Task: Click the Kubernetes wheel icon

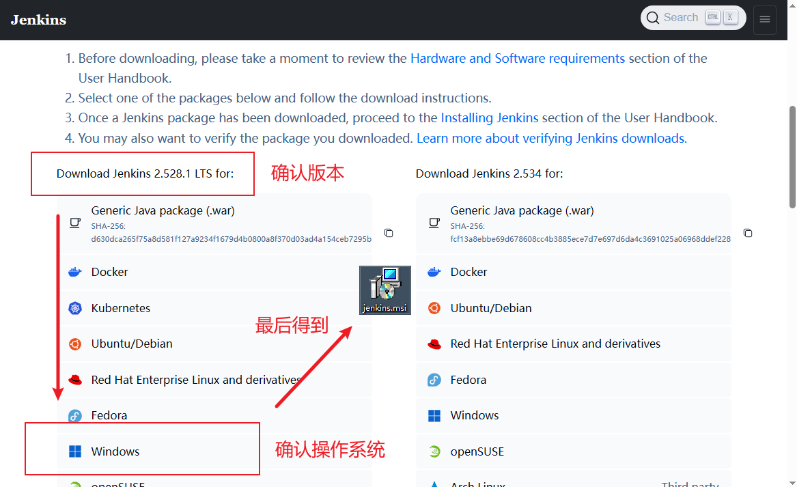Action: 75,308
